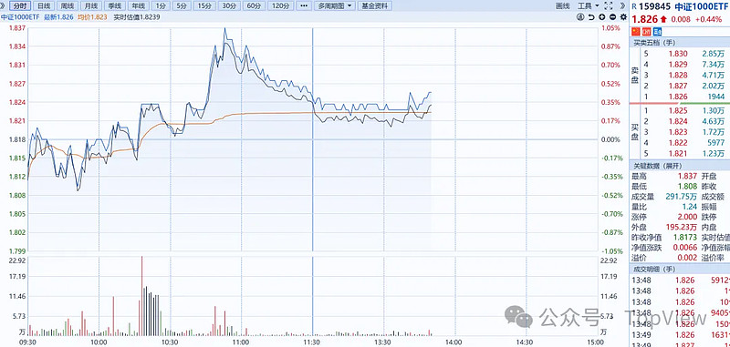
Task: Click the undo arrow icon above chart
Action: [x=591, y=17]
